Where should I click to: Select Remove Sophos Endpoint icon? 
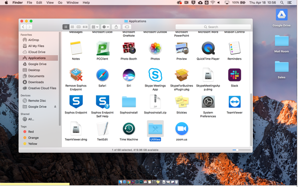pyautogui.click(x=76, y=75)
